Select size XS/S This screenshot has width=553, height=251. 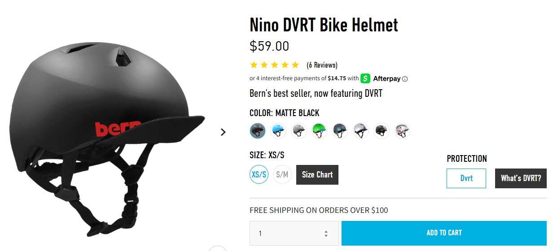[259, 174]
